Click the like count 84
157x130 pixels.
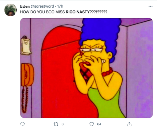99,124
